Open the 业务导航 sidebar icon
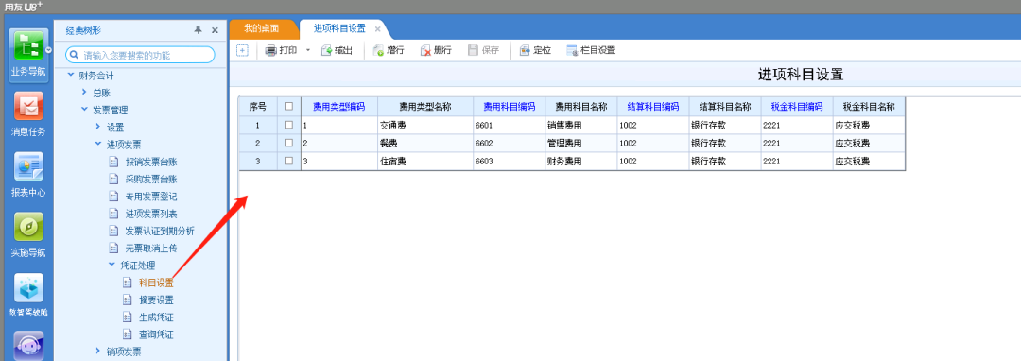 (x=28, y=45)
